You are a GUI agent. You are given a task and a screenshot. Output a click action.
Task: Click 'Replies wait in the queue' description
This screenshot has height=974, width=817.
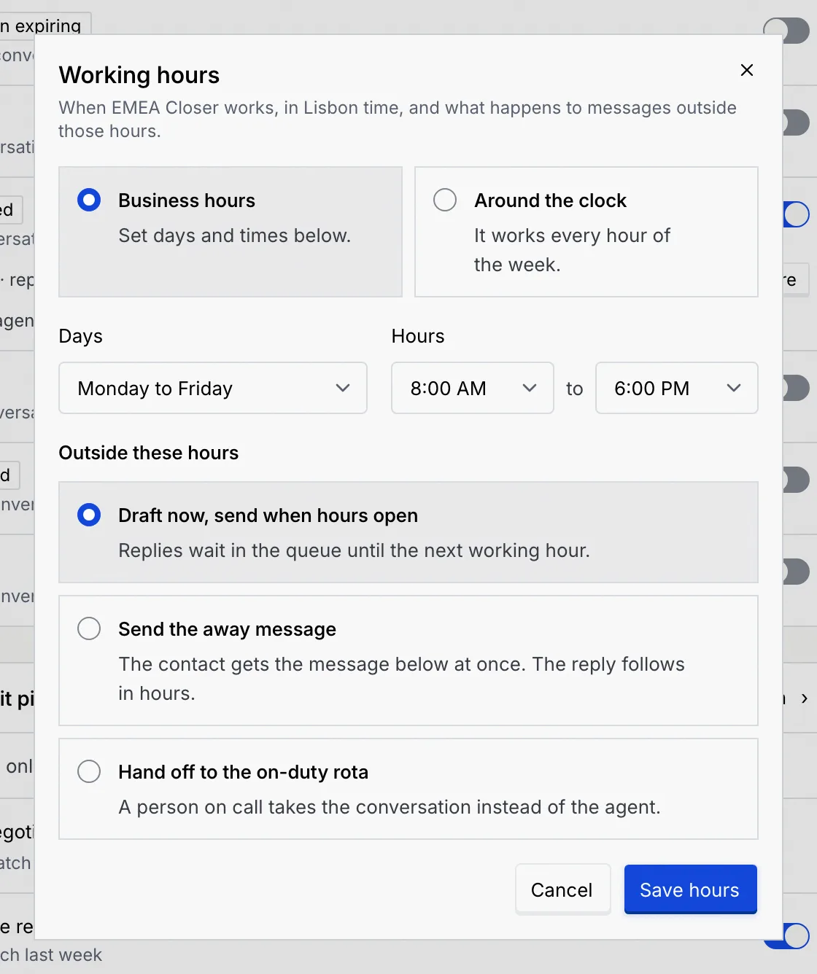click(355, 550)
